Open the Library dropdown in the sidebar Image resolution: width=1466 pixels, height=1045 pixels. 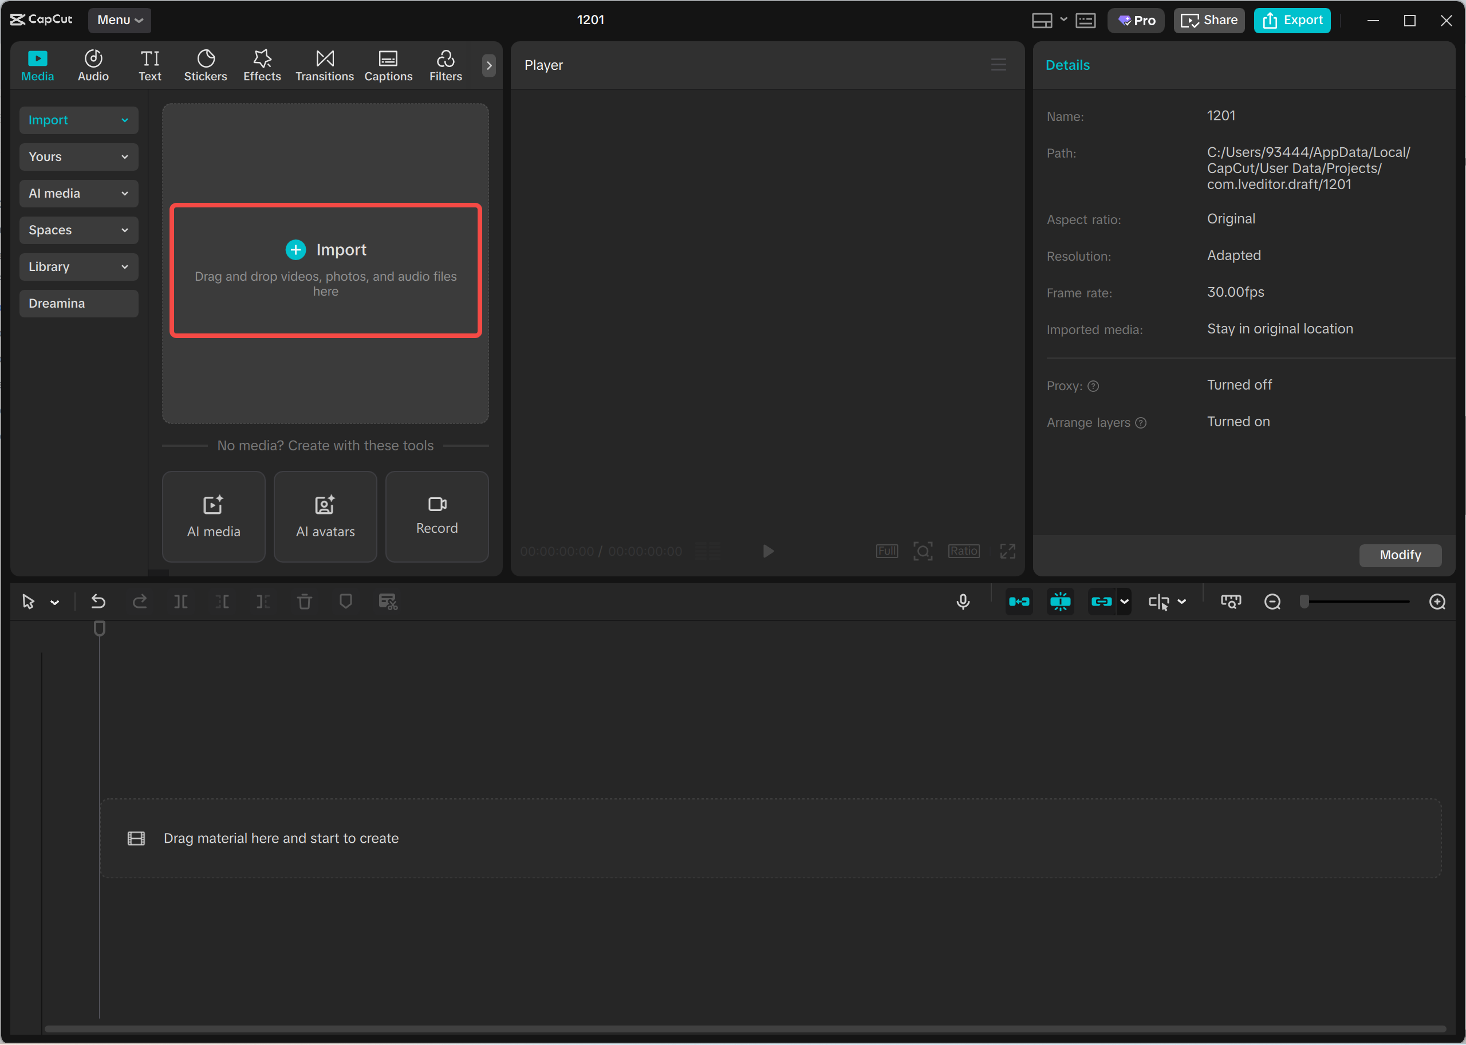tap(78, 266)
